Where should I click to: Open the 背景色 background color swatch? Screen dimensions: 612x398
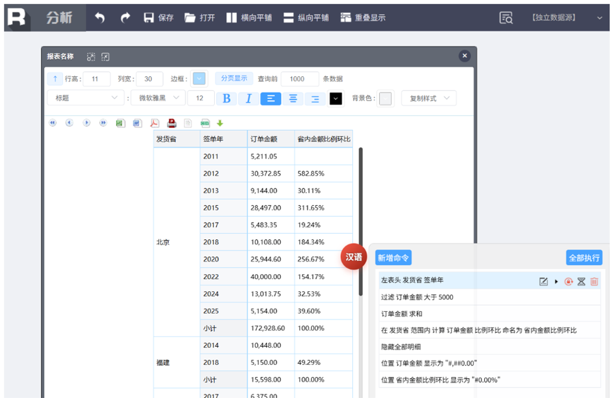tap(386, 98)
